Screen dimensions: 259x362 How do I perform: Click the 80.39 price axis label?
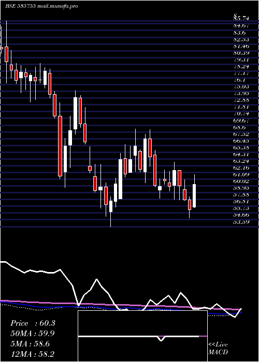(241, 53)
